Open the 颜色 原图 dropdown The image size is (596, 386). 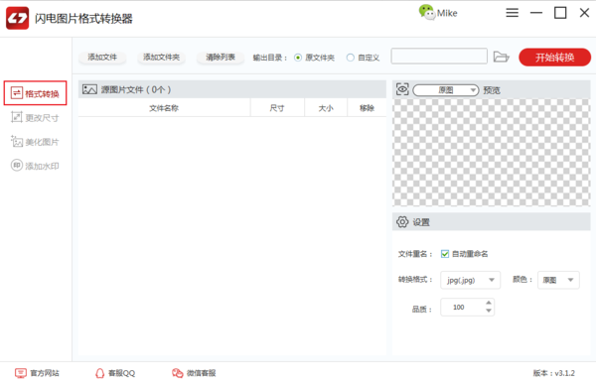(x=558, y=280)
